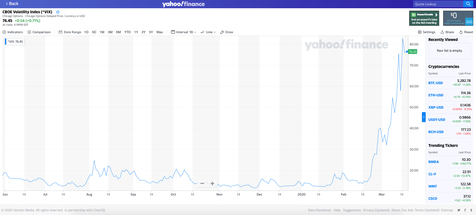Image resolution: width=476 pixels, height=215 pixels.
Task: Add ^VIX to favorites with the star
Action: (x=58, y=12)
